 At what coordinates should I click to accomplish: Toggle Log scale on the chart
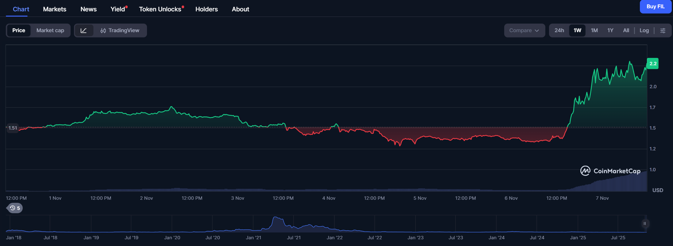click(644, 31)
